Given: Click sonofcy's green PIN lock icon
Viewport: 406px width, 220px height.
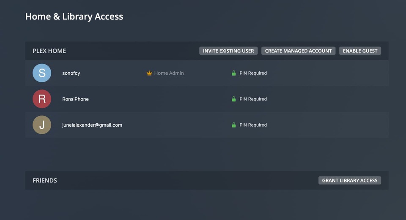Looking at the screenshot, I should point(233,73).
